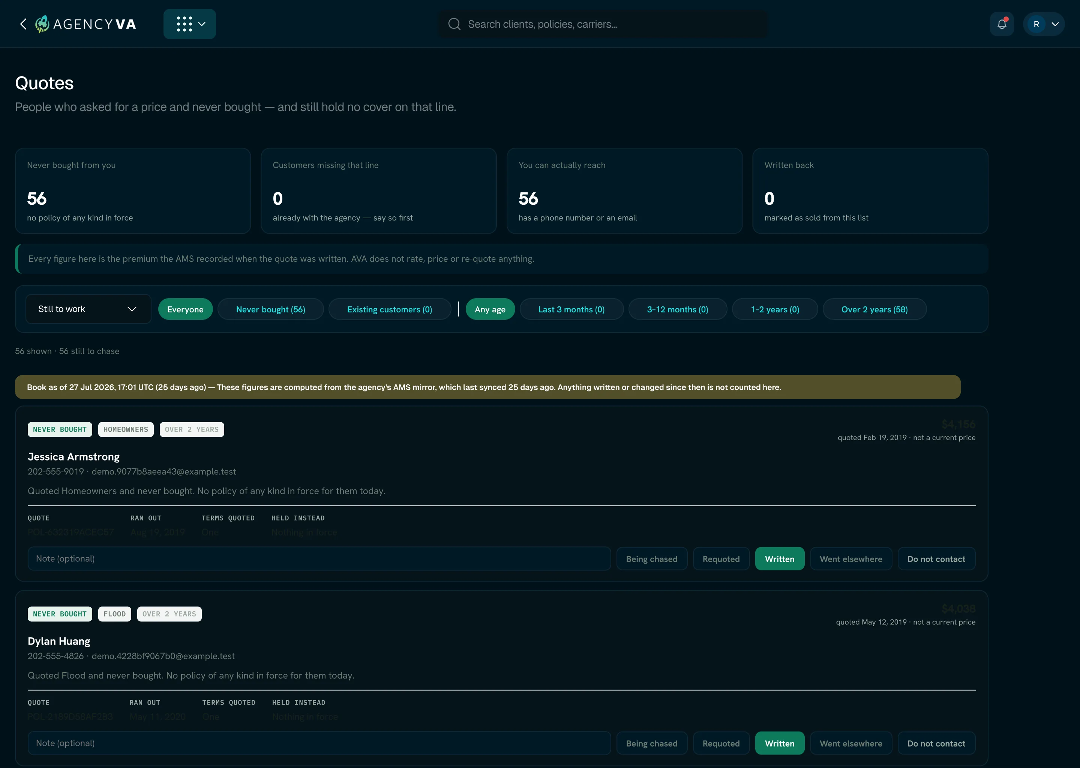This screenshot has width=1080, height=768.
Task: Click the R user avatar
Action: [1036, 24]
